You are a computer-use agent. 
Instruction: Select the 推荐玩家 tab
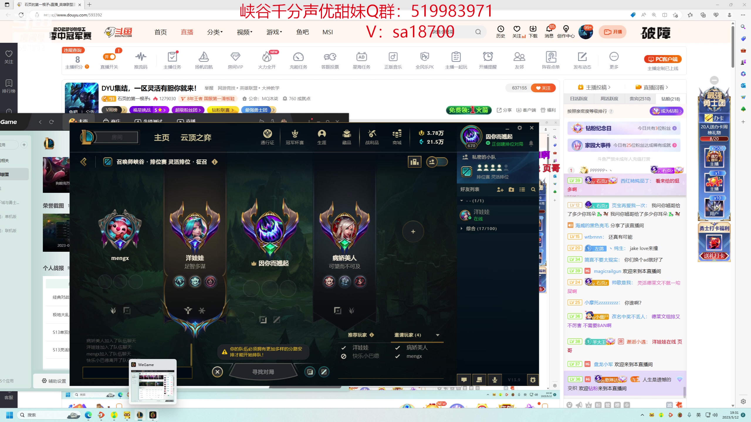pos(361,335)
